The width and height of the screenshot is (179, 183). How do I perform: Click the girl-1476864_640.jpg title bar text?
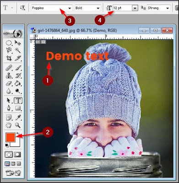click(77, 31)
